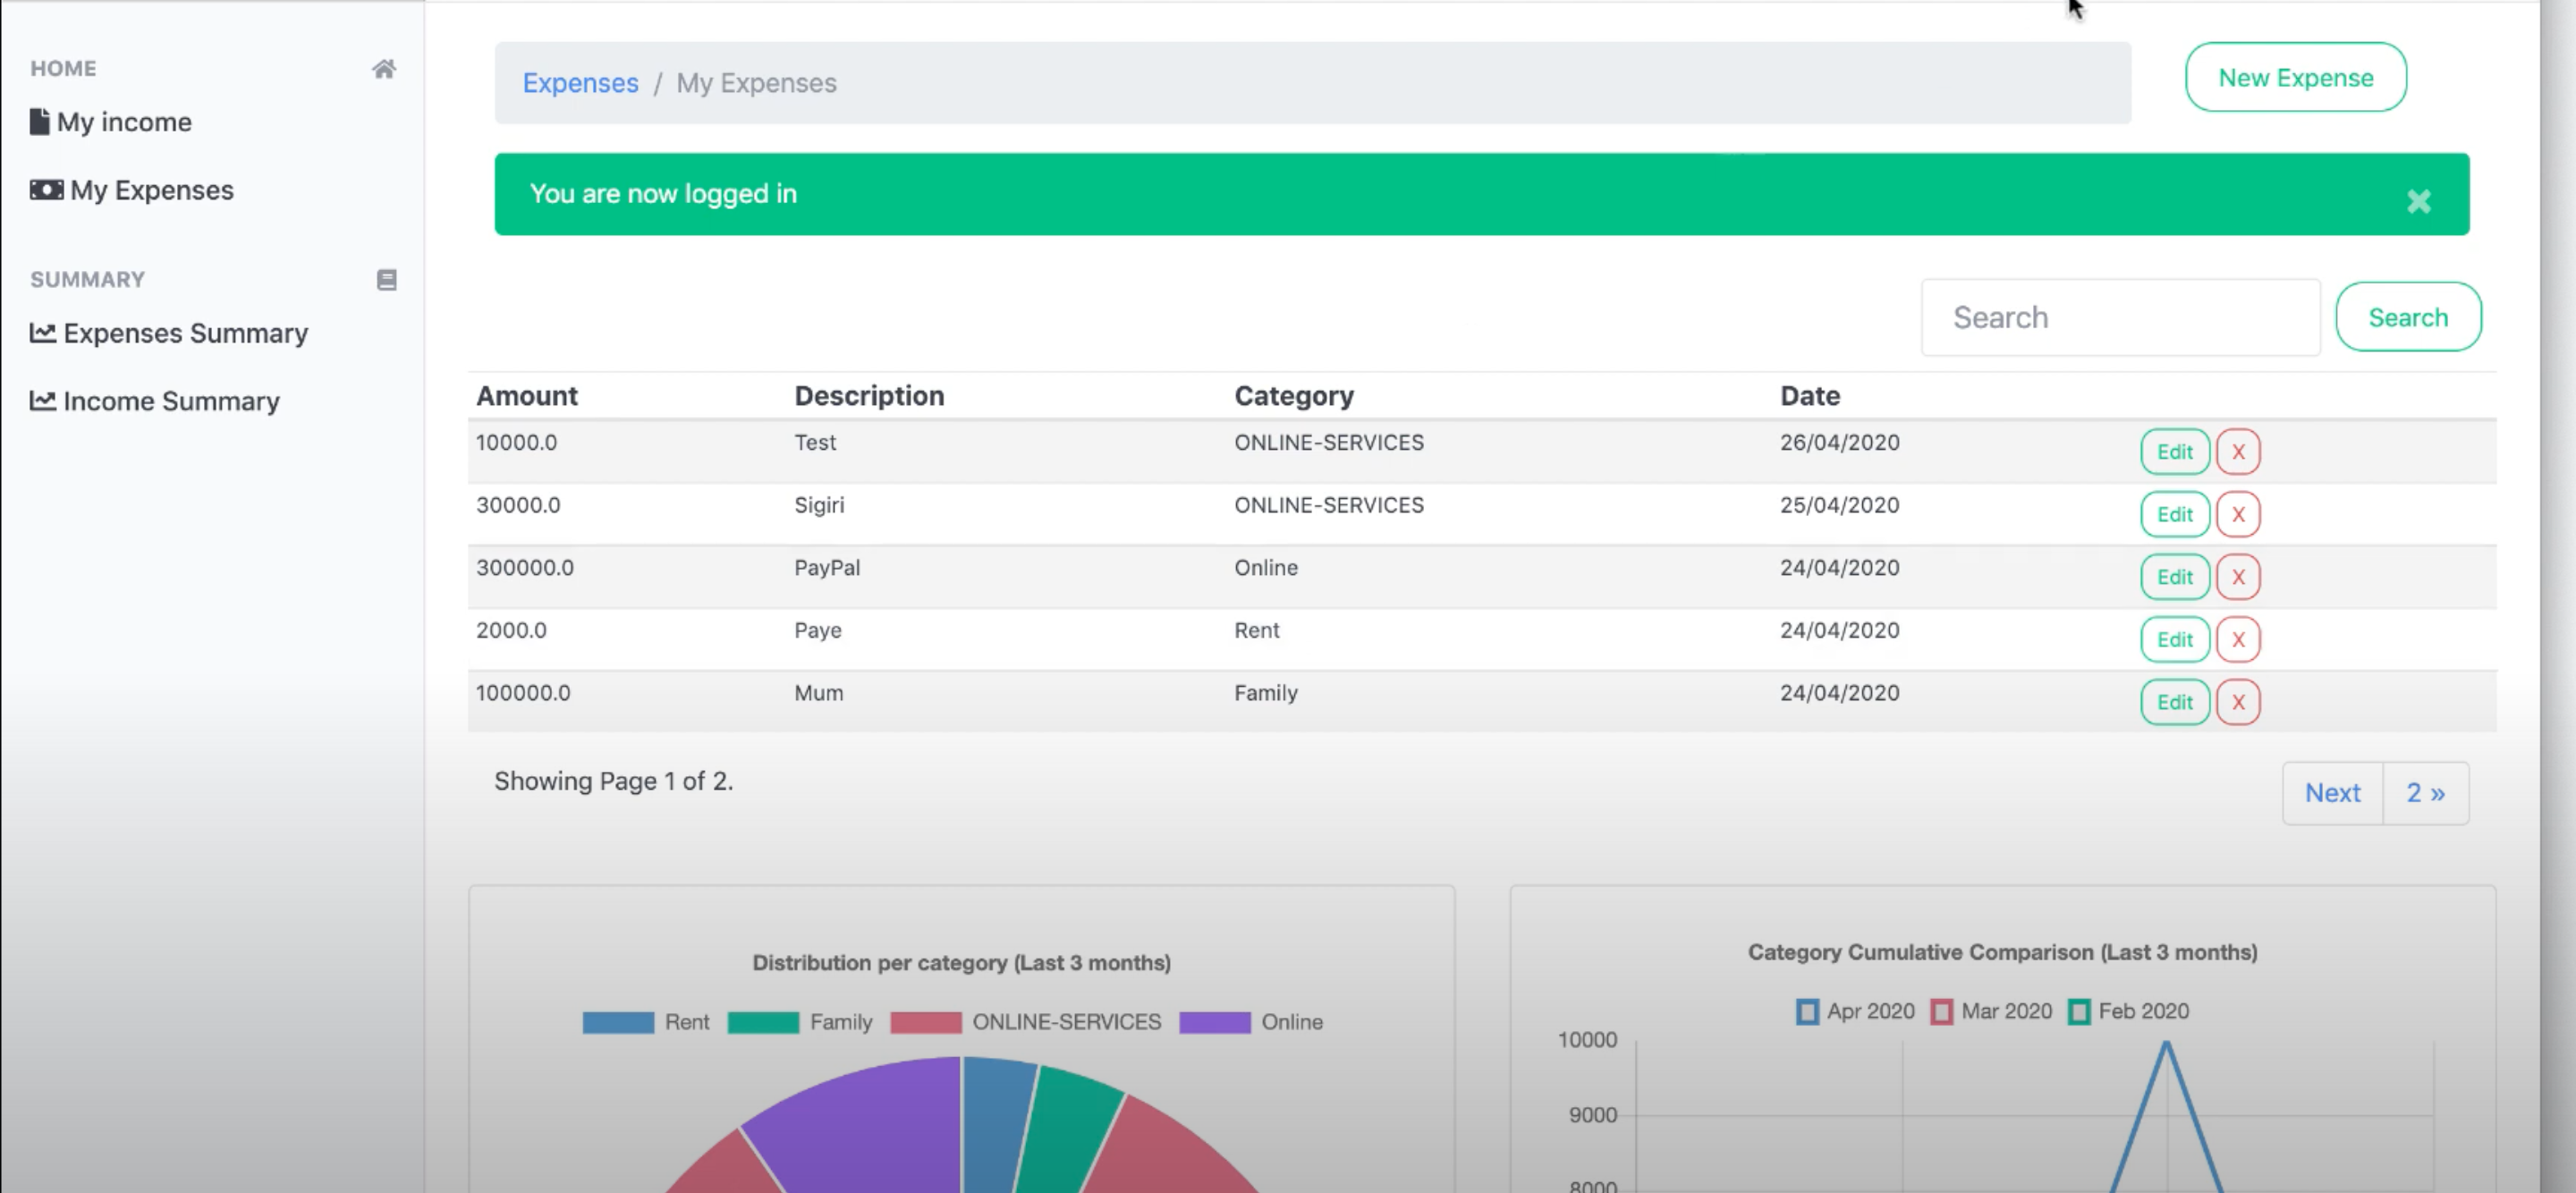The width and height of the screenshot is (2576, 1193).
Task: Click the home icon in the sidebar
Action: tap(385, 69)
